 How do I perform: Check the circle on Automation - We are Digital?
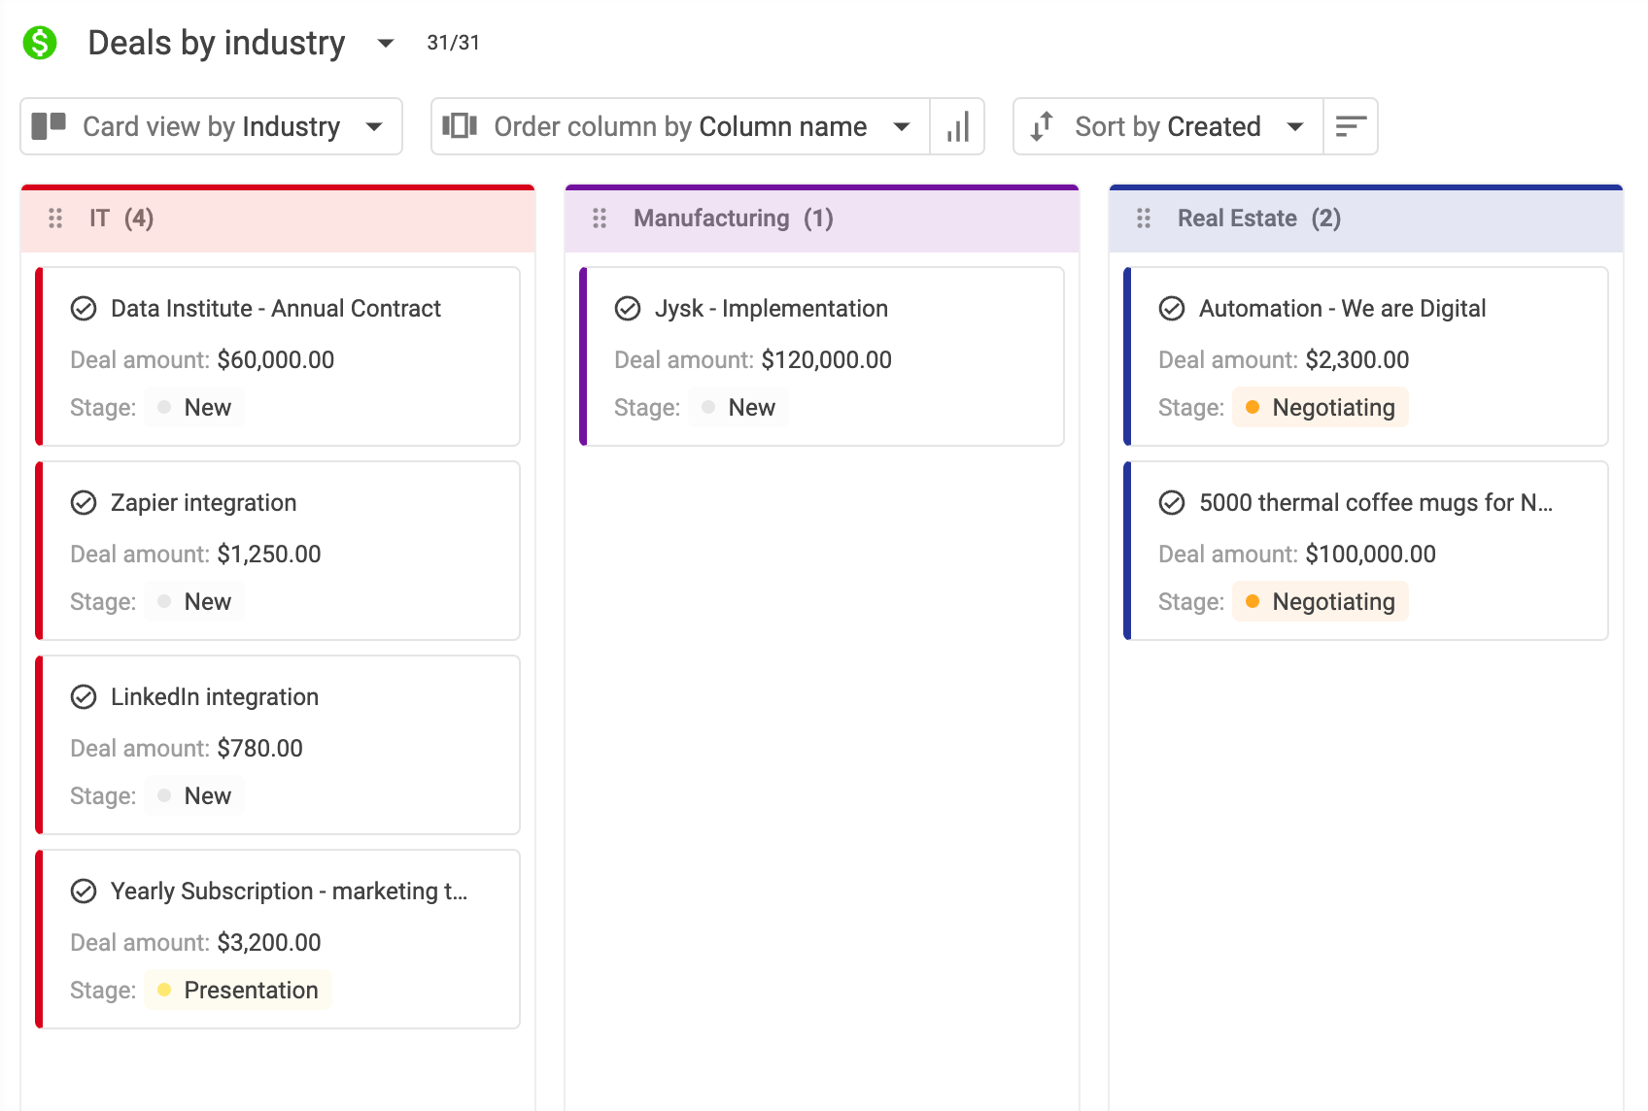(1172, 309)
